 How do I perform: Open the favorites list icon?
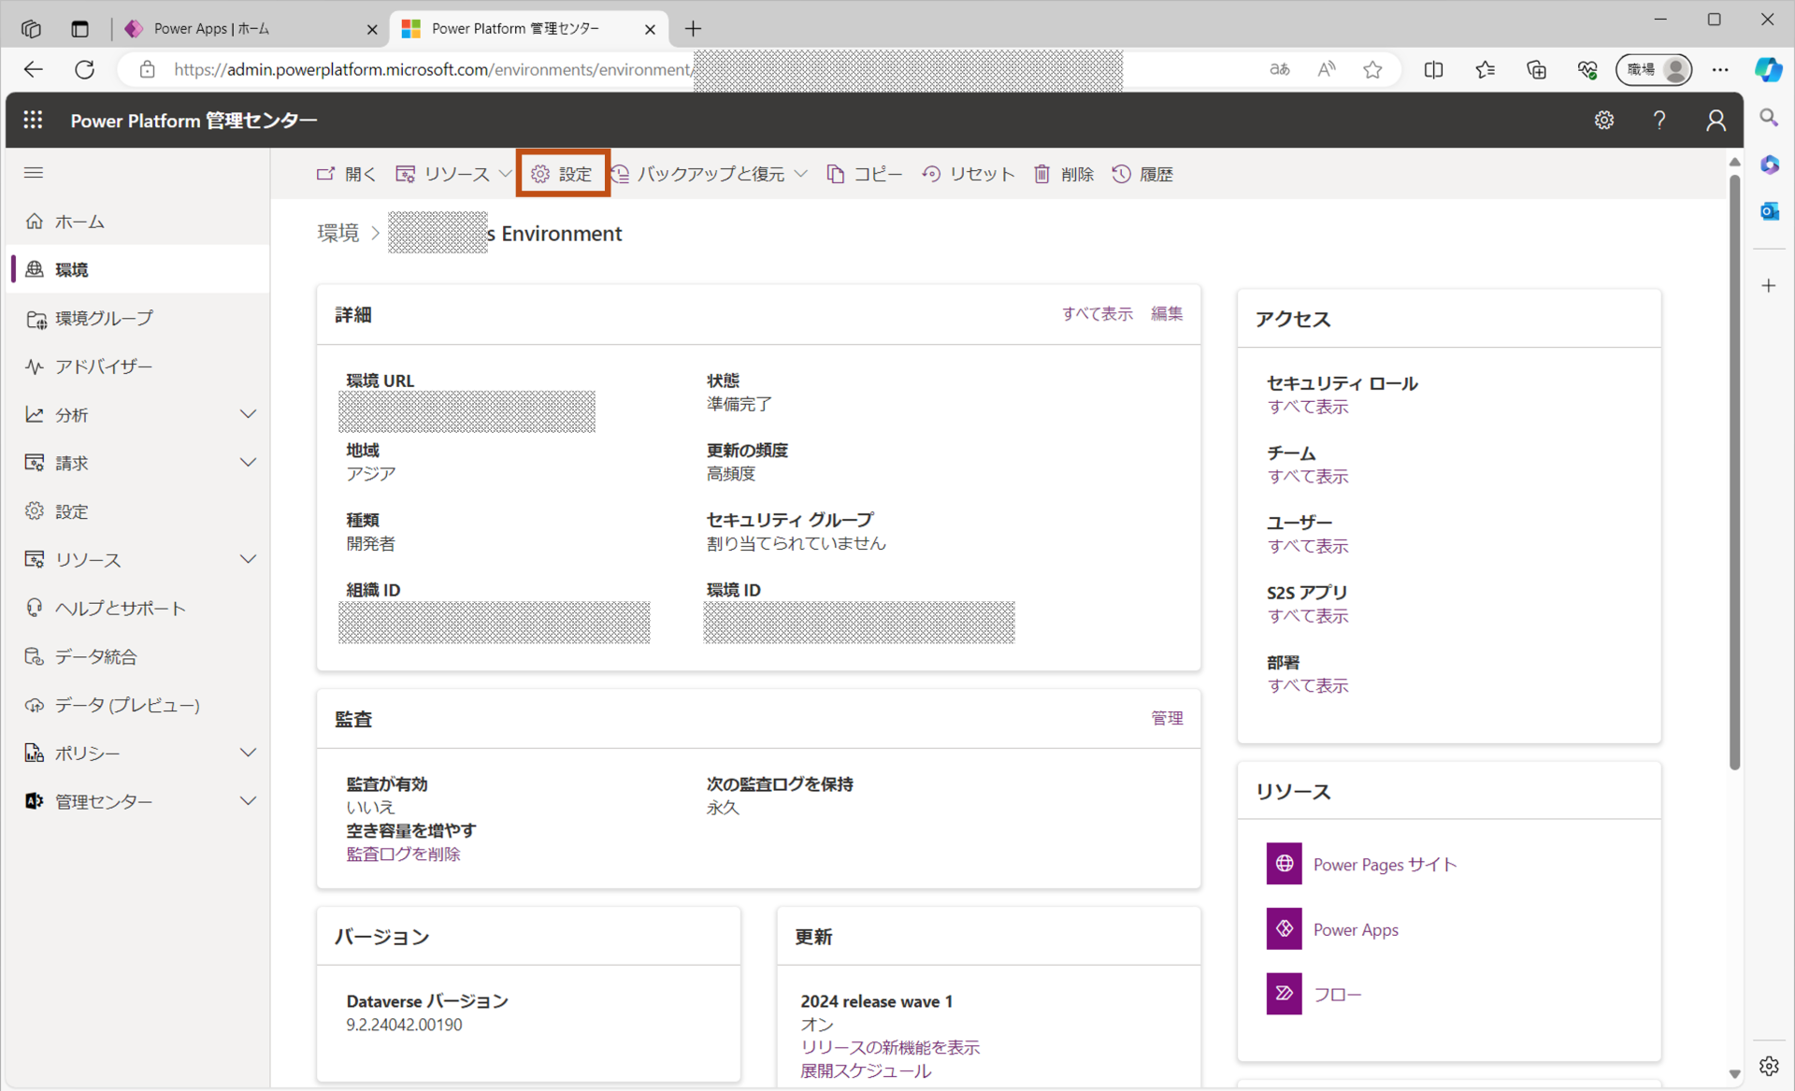coord(1485,69)
